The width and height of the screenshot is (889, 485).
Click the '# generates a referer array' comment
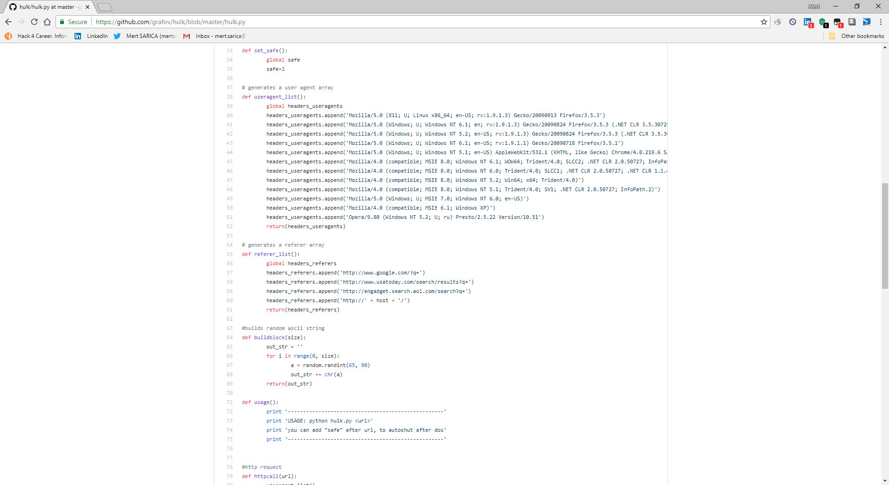coord(283,245)
